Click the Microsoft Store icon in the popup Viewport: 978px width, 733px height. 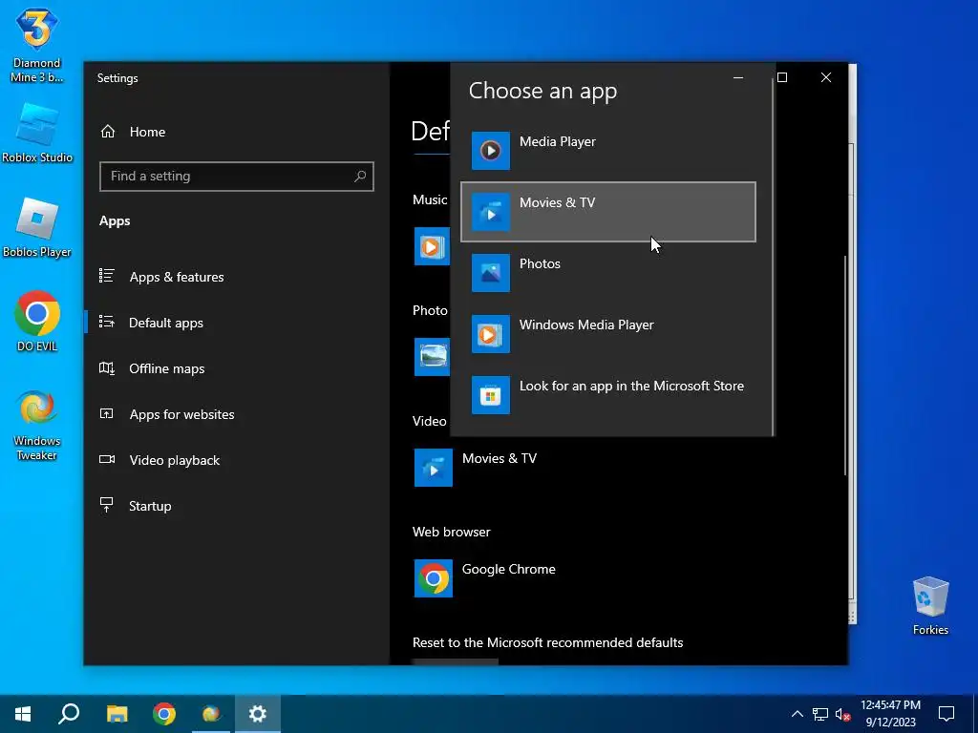pos(490,395)
